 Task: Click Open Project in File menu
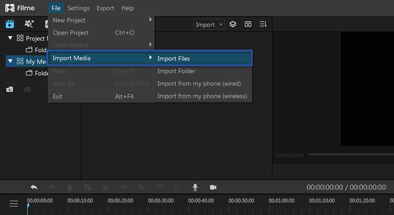click(70, 33)
